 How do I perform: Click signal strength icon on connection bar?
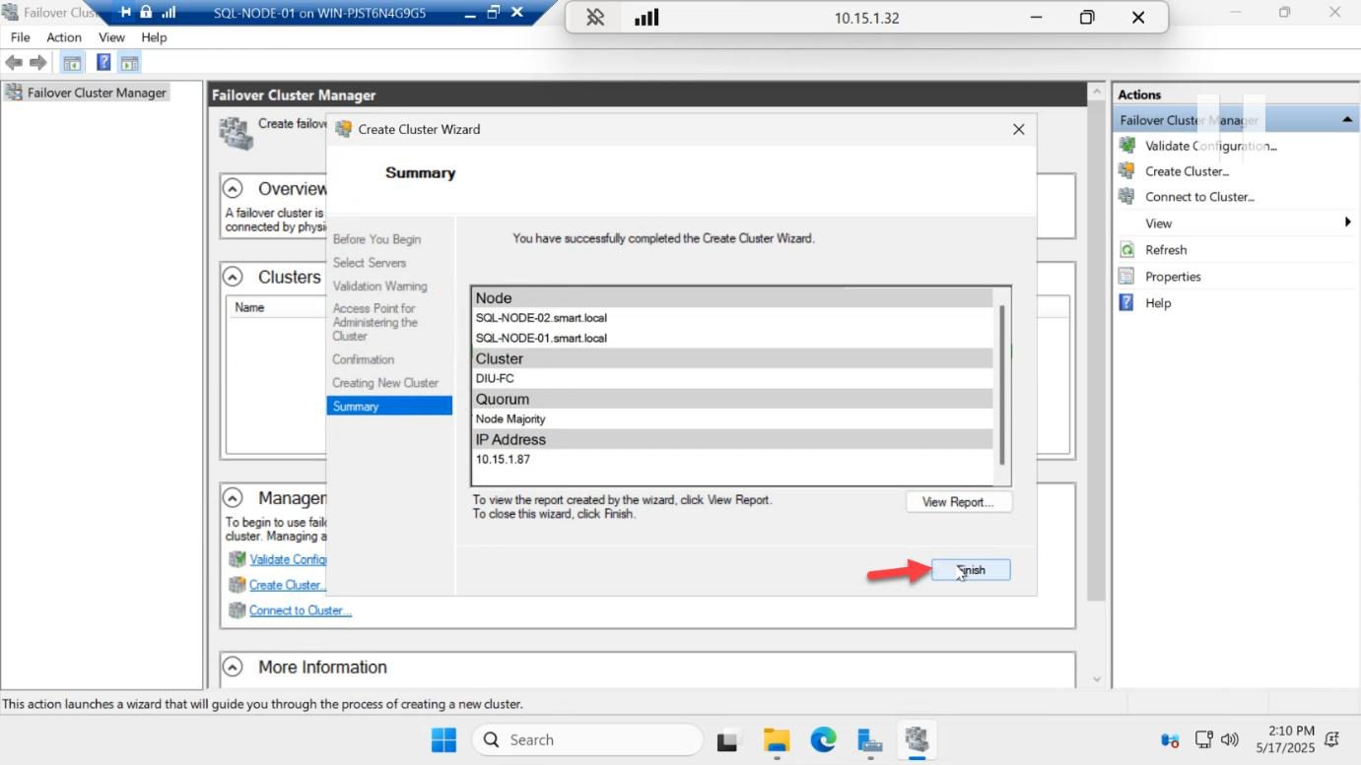pos(646,18)
